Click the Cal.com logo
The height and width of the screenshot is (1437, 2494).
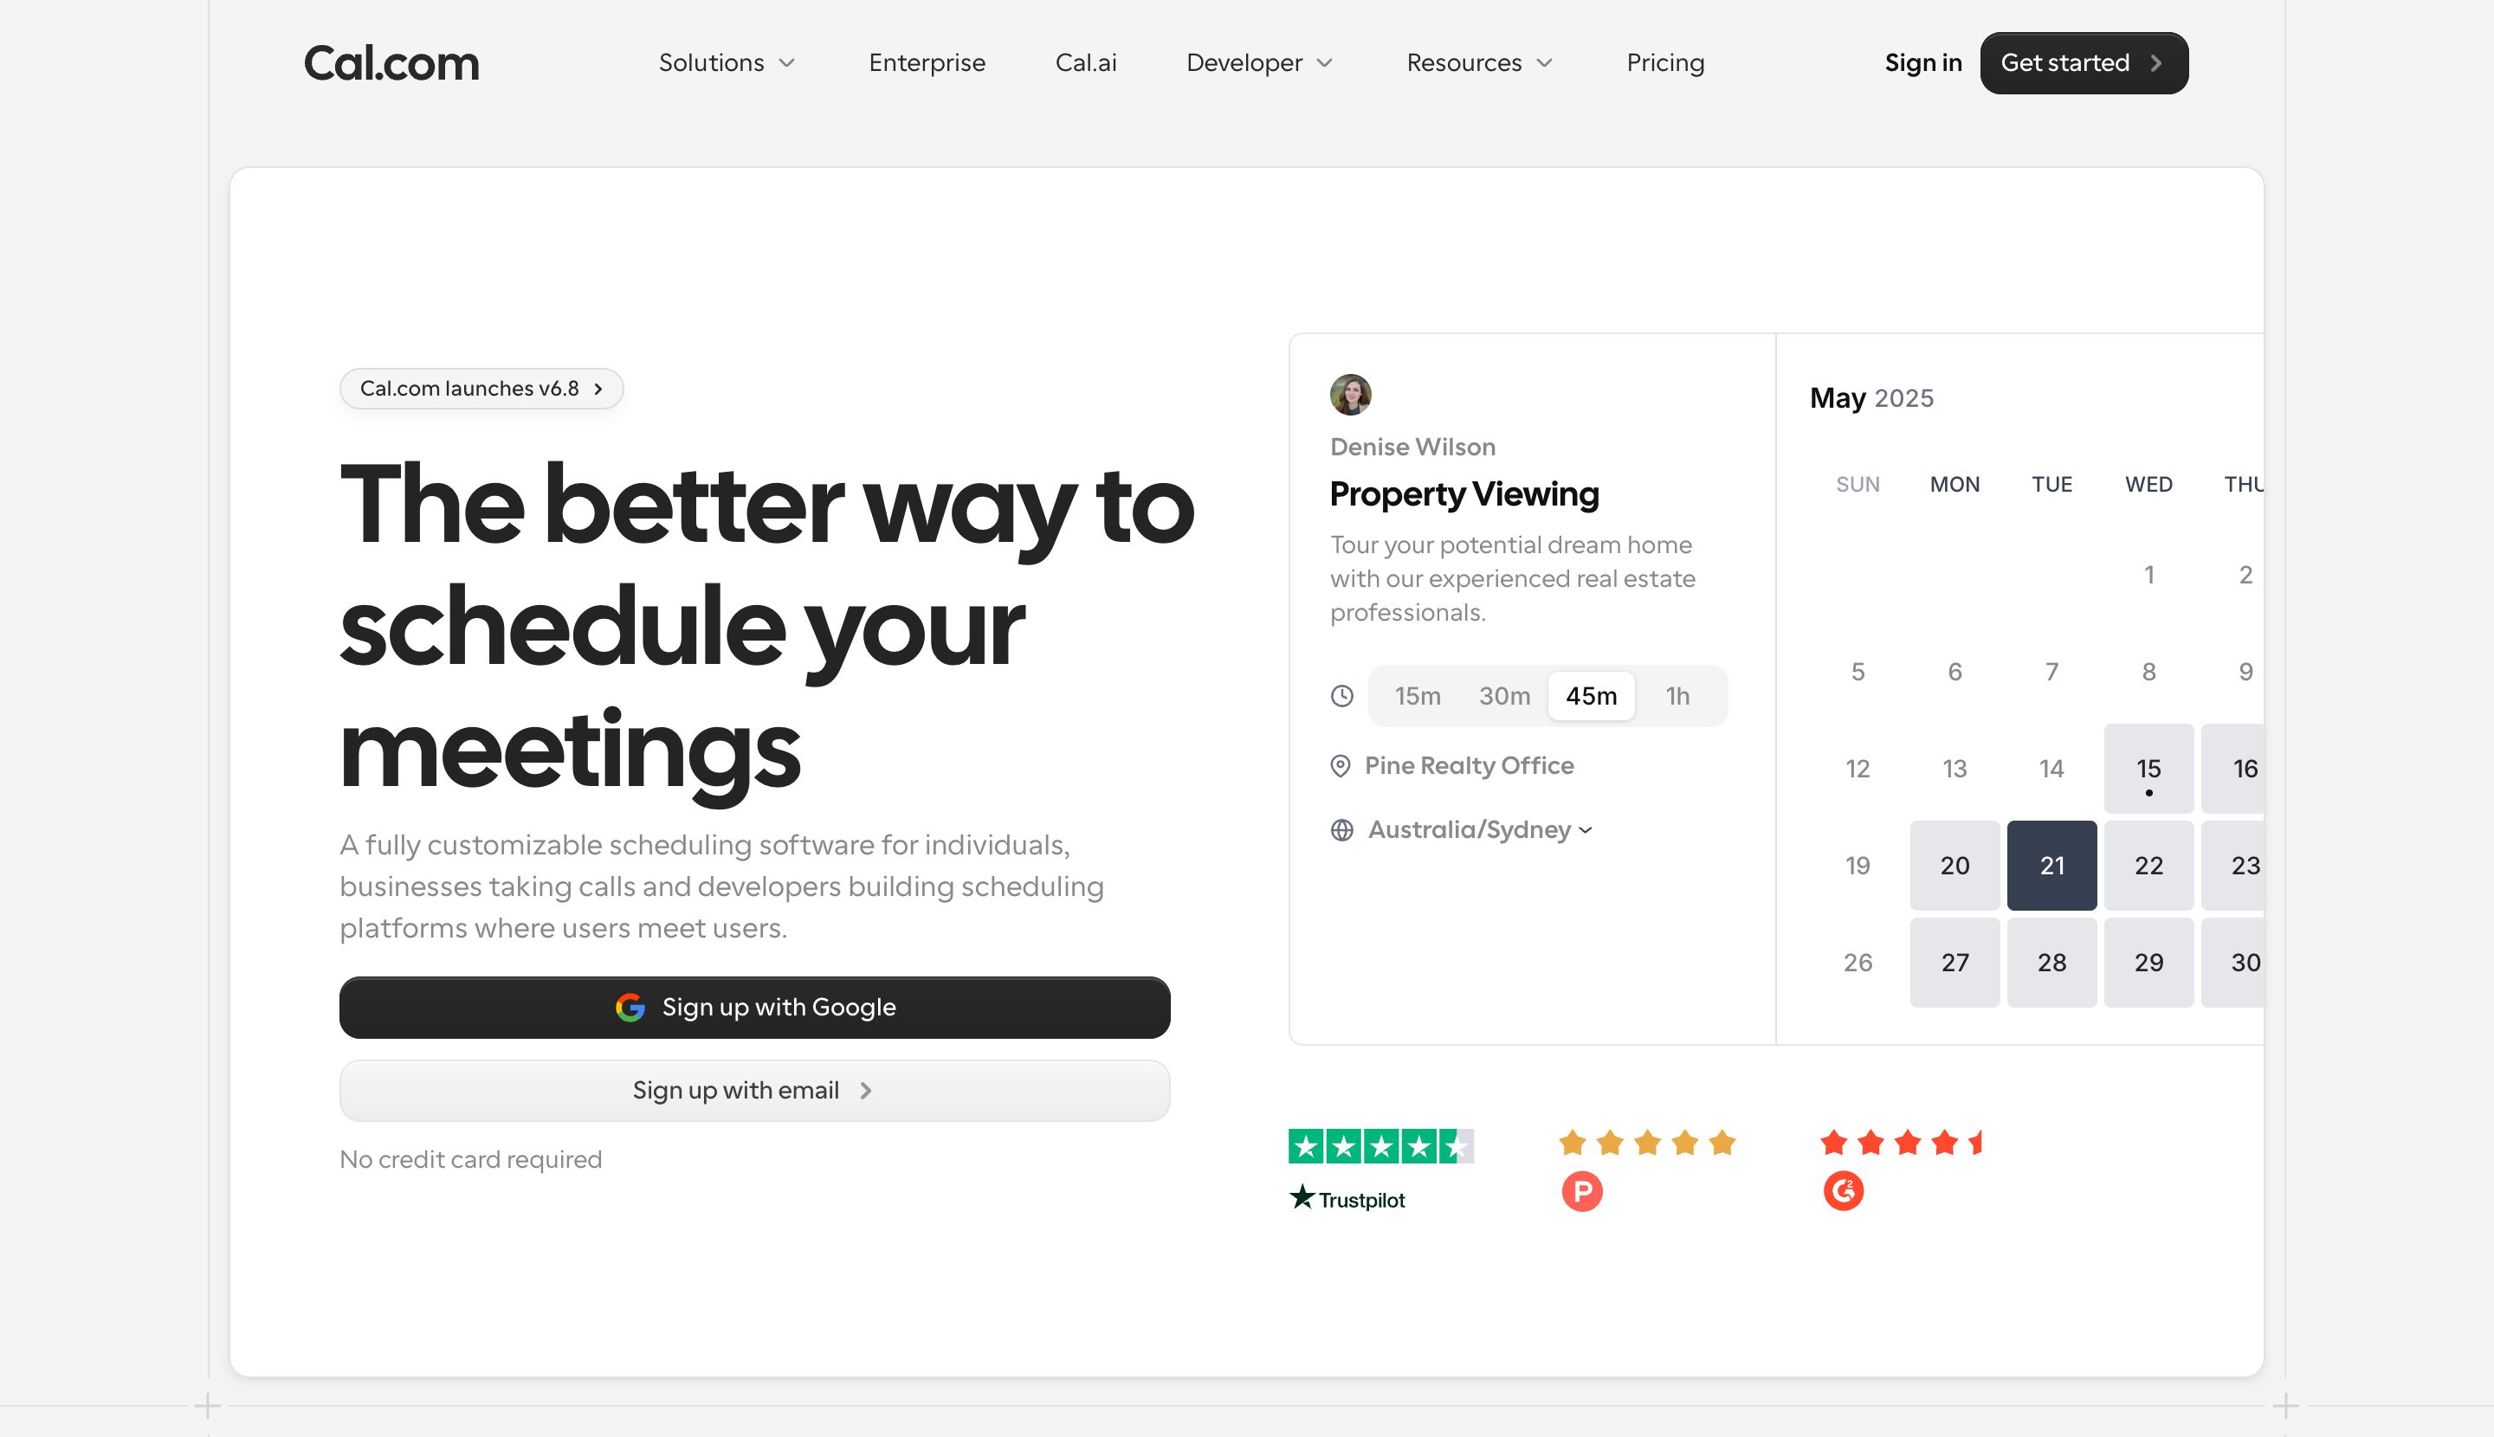click(391, 63)
